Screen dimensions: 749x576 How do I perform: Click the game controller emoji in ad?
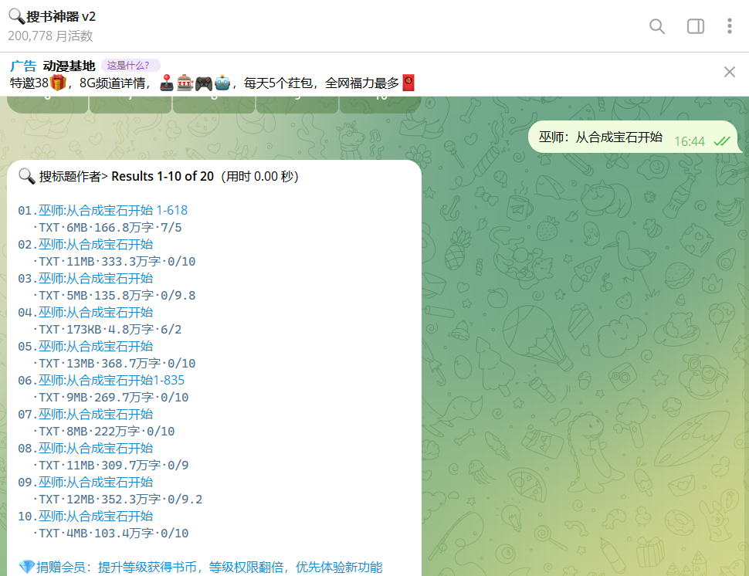point(203,83)
